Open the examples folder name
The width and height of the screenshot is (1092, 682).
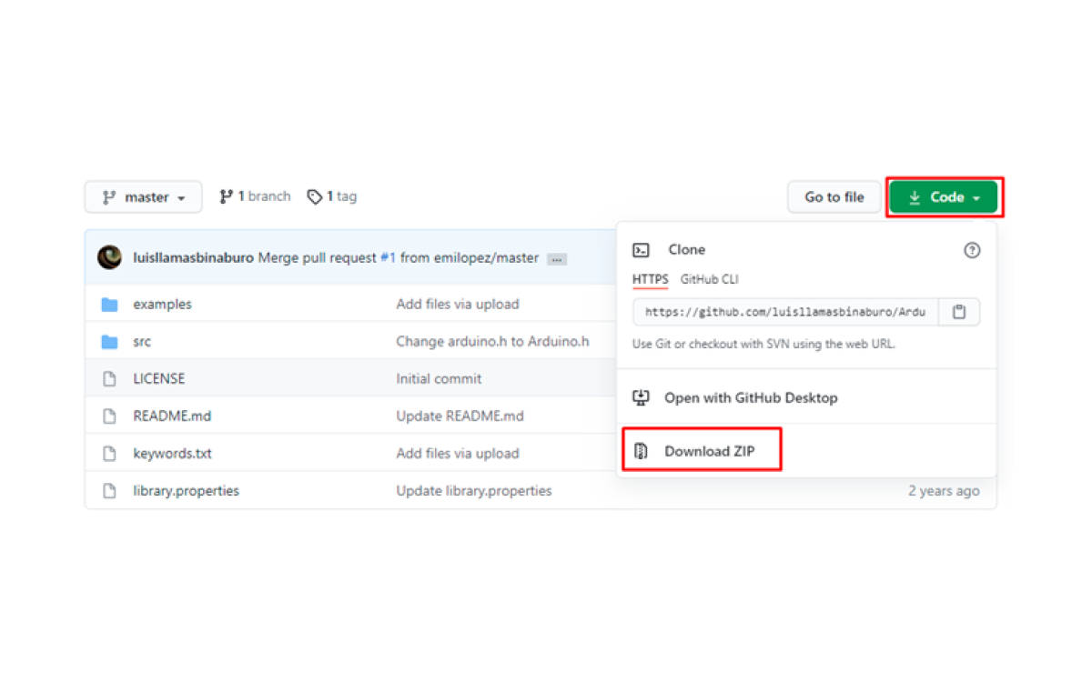pos(163,305)
